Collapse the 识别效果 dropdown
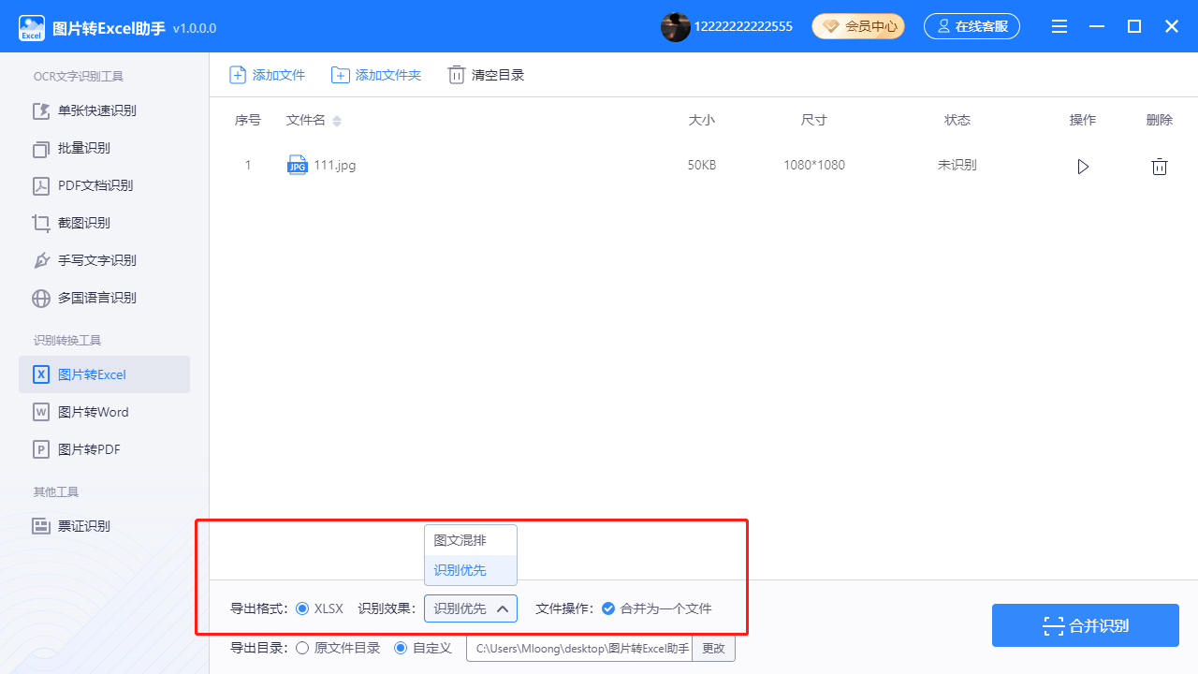Viewport: 1198px width, 674px height. pyautogui.click(x=503, y=608)
